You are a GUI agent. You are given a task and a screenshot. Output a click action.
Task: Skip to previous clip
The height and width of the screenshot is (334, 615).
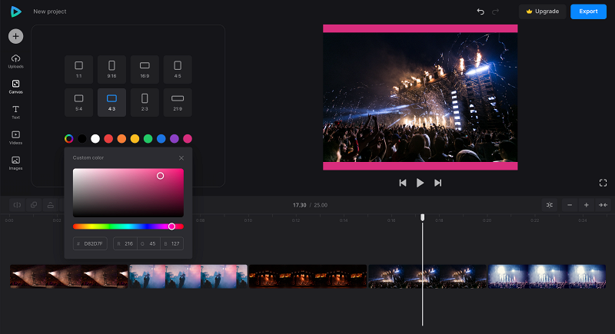(x=402, y=183)
